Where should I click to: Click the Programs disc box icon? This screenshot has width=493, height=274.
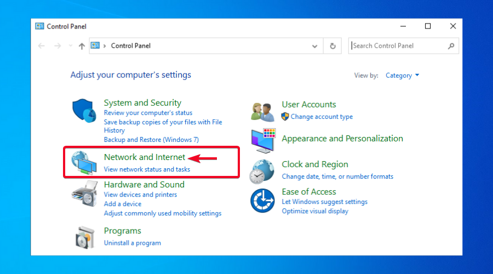tap(85, 237)
